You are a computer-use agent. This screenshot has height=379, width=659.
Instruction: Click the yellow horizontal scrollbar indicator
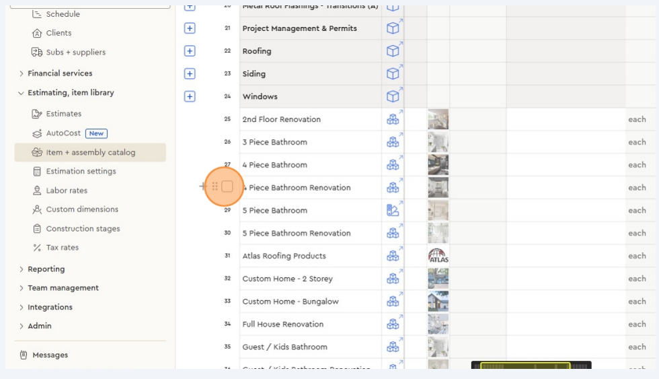tap(525, 366)
